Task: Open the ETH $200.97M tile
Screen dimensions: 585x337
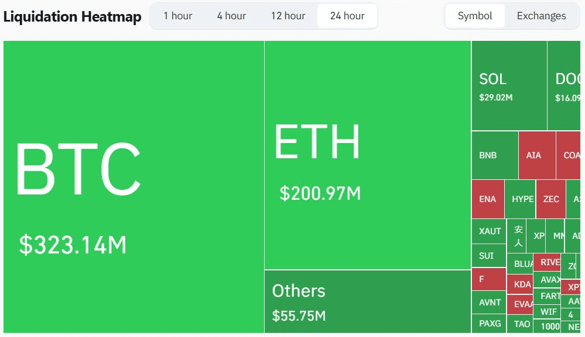Action: [x=367, y=155]
